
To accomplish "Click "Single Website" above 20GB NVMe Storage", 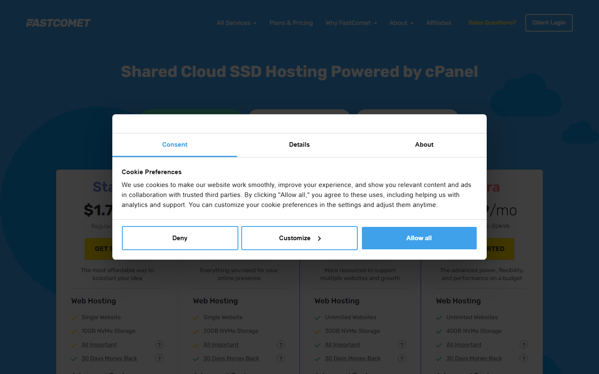I will [223, 317].
